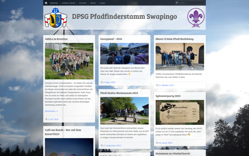The width and height of the screenshot is (249, 156).
Task: Open the JubiLa group photo thumbnail
Action: (69, 61)
